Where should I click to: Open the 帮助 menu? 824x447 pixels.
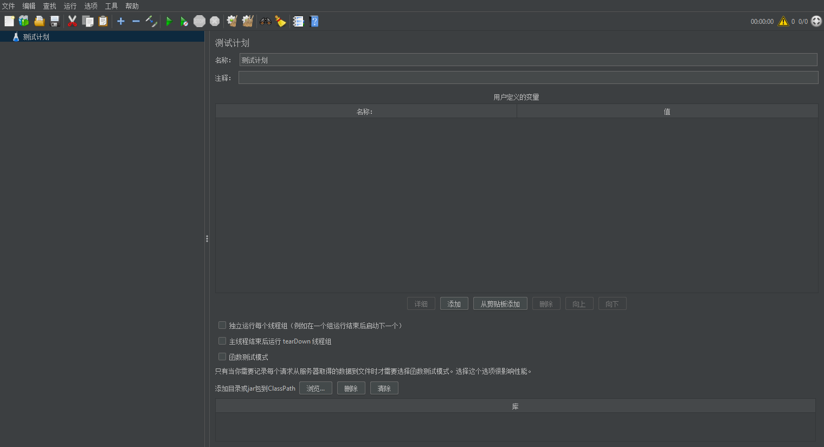coord(132,6)
